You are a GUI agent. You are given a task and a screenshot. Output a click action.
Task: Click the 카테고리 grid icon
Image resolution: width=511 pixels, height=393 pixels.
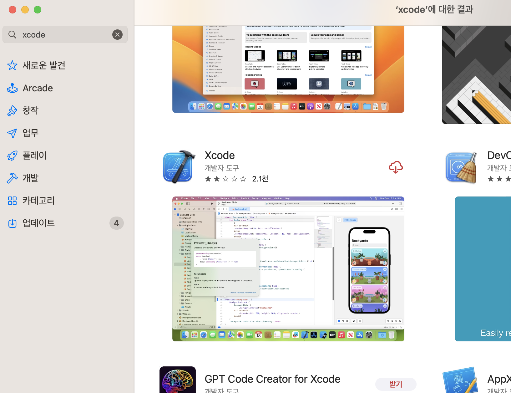[12, 201]
